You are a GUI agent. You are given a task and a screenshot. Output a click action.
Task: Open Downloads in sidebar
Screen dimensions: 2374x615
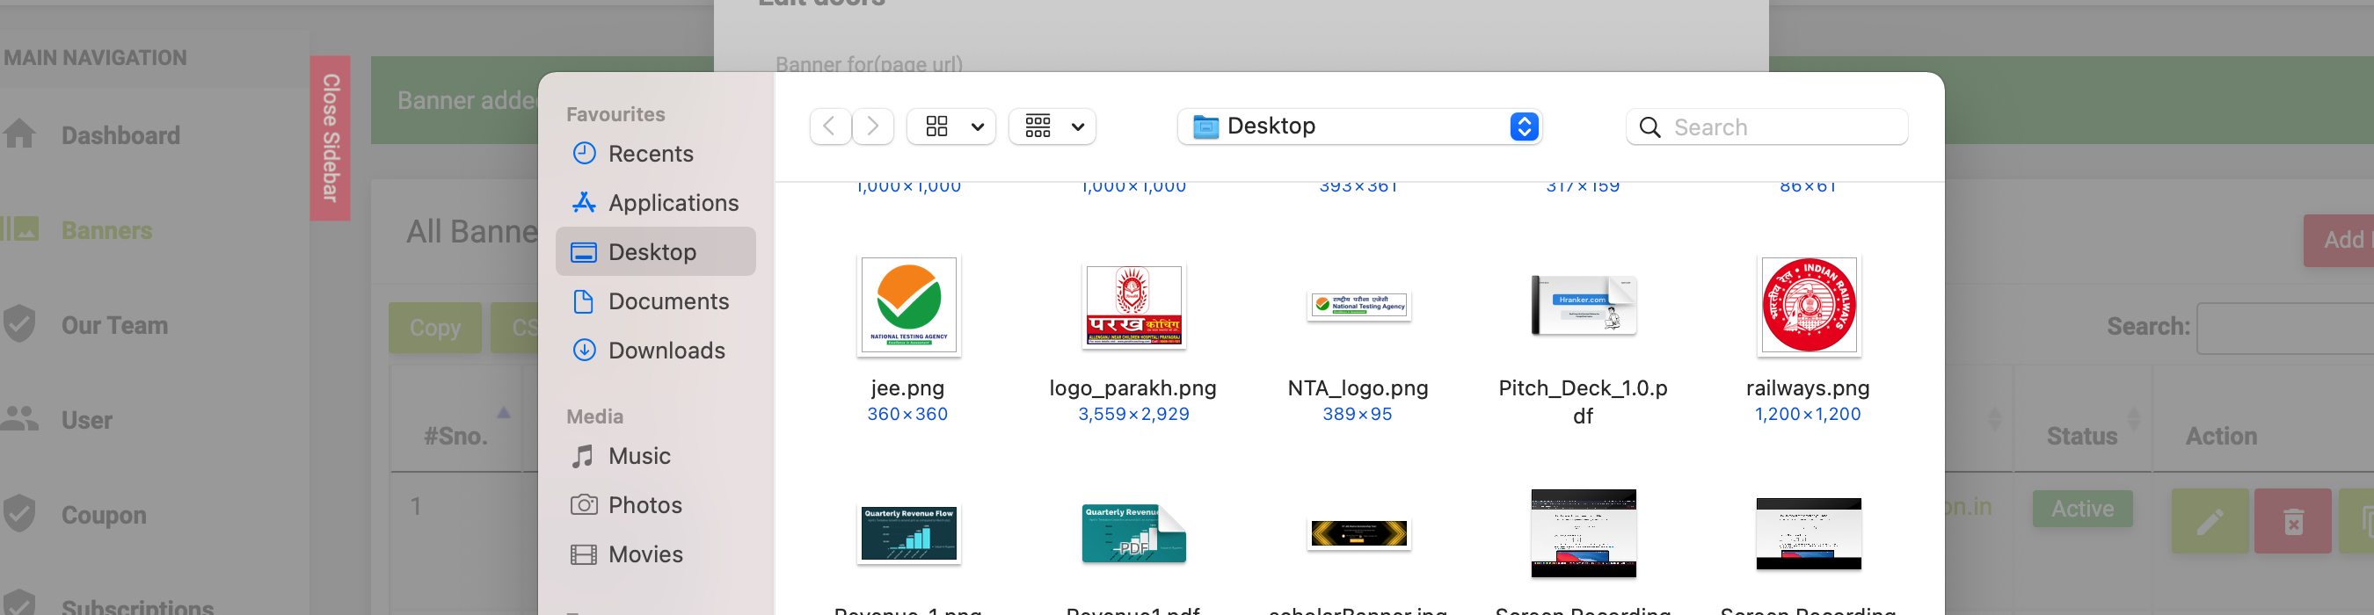coord(655,350)
